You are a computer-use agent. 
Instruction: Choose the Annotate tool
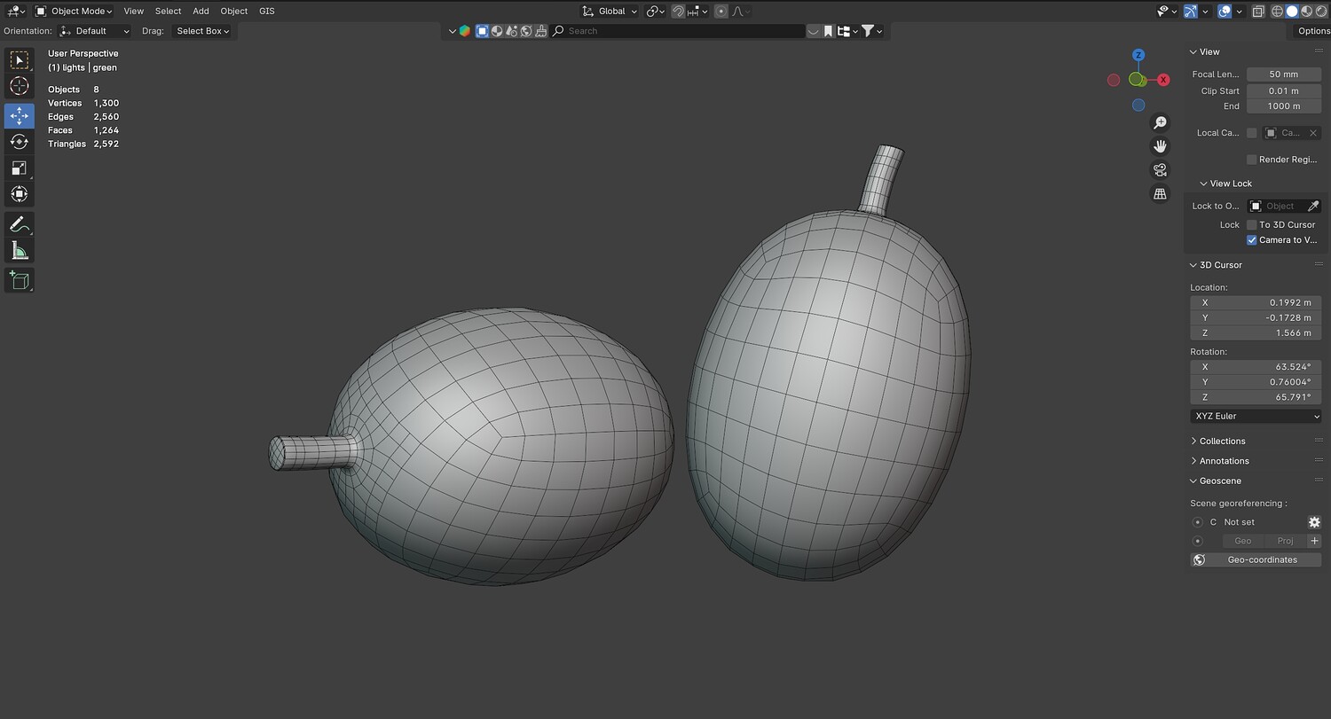click(19, 224)
